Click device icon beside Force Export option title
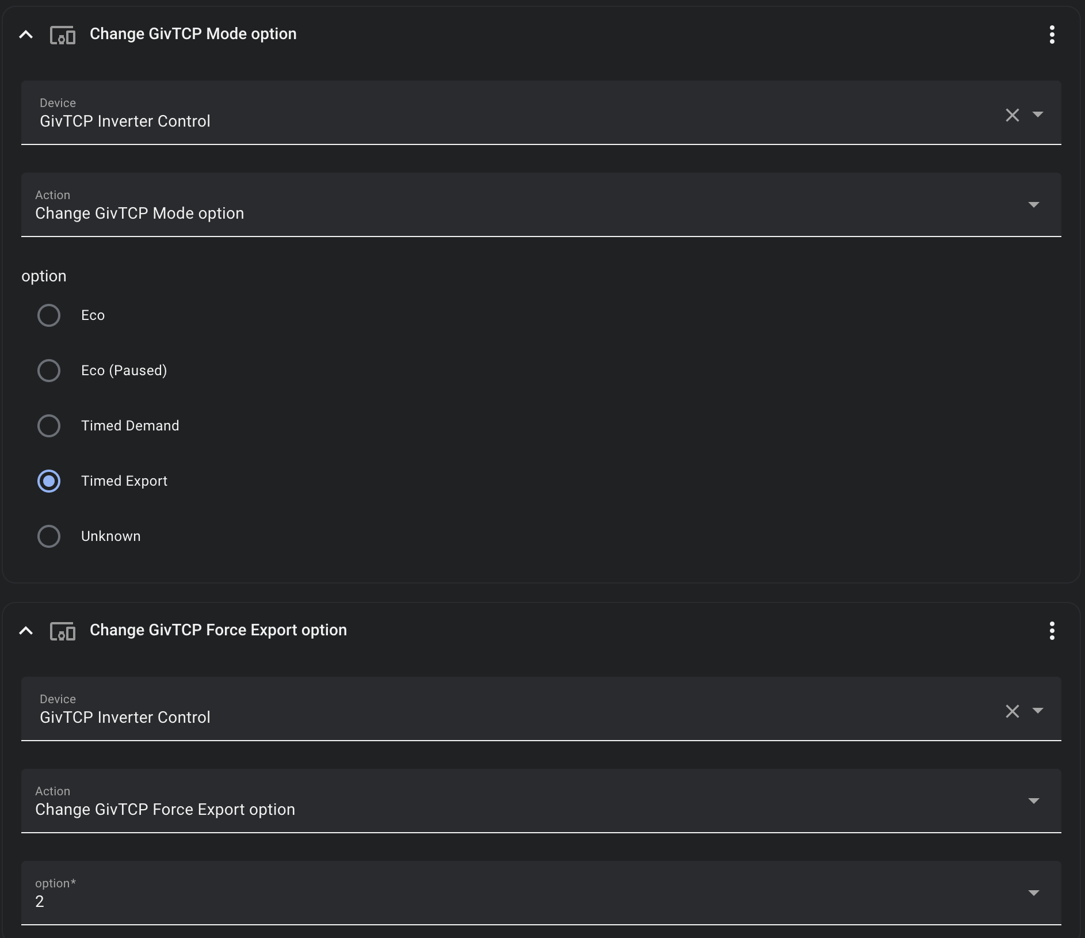Image resolution: width=1085 pixels, height=938 pixels. 63,631
